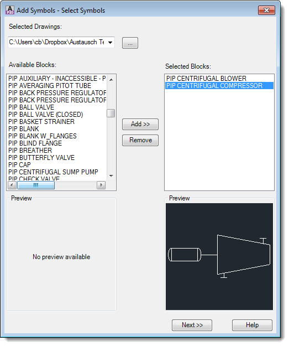This screenshot has height=346, width=289.
Task: Click the browse drawings ellipsis button
Action: (x=130, y=43)
